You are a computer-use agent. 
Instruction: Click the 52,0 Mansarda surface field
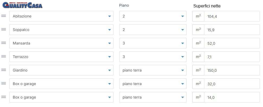[x=232, y=43]
